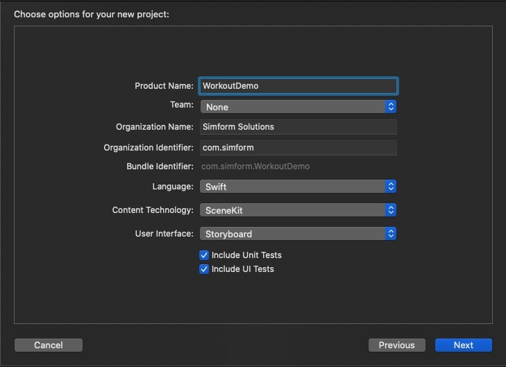Click the Include UI Tests label text
The image size is (506, 367).
tap(242, 269)
